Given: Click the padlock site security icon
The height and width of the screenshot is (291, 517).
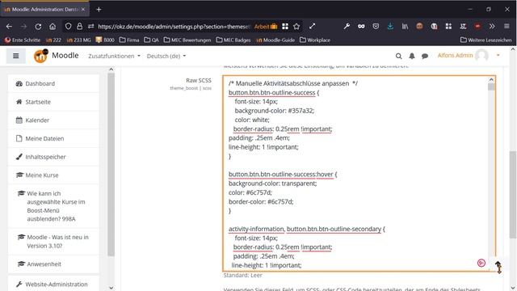Looking at the screenshot, I should (79, 27).
